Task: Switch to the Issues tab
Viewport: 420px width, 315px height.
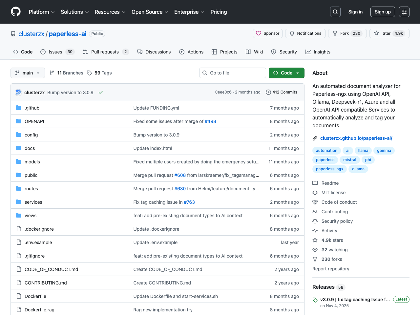Action: coord(55,52)
